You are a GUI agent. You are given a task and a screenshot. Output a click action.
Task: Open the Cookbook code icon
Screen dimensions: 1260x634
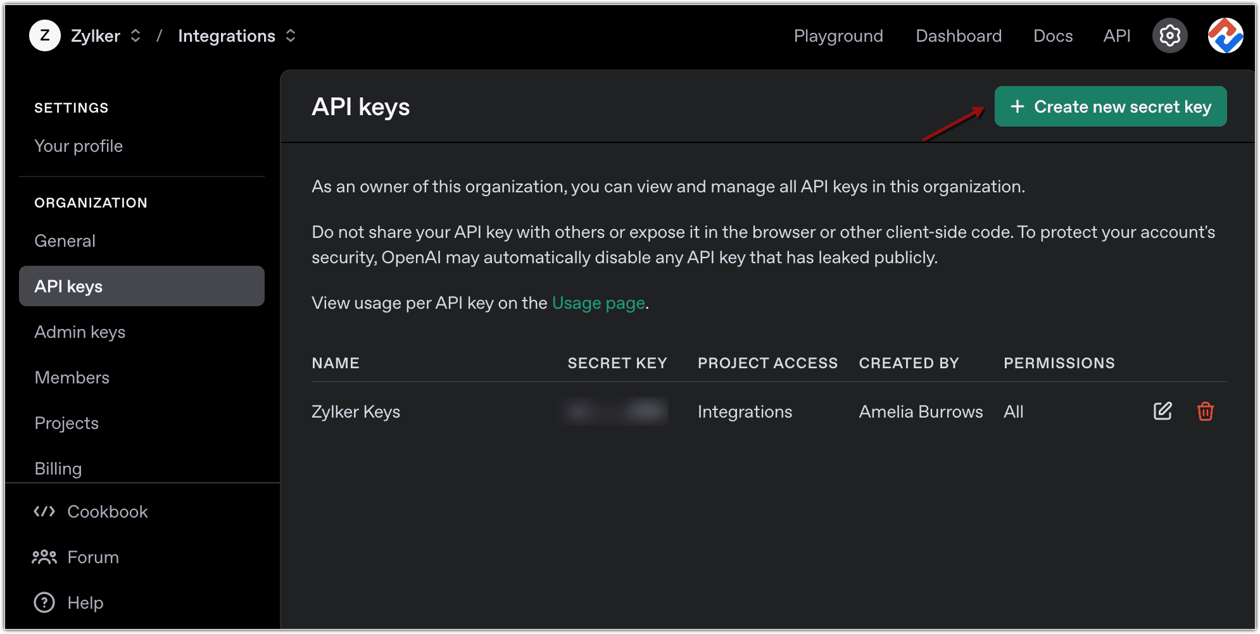44,511
